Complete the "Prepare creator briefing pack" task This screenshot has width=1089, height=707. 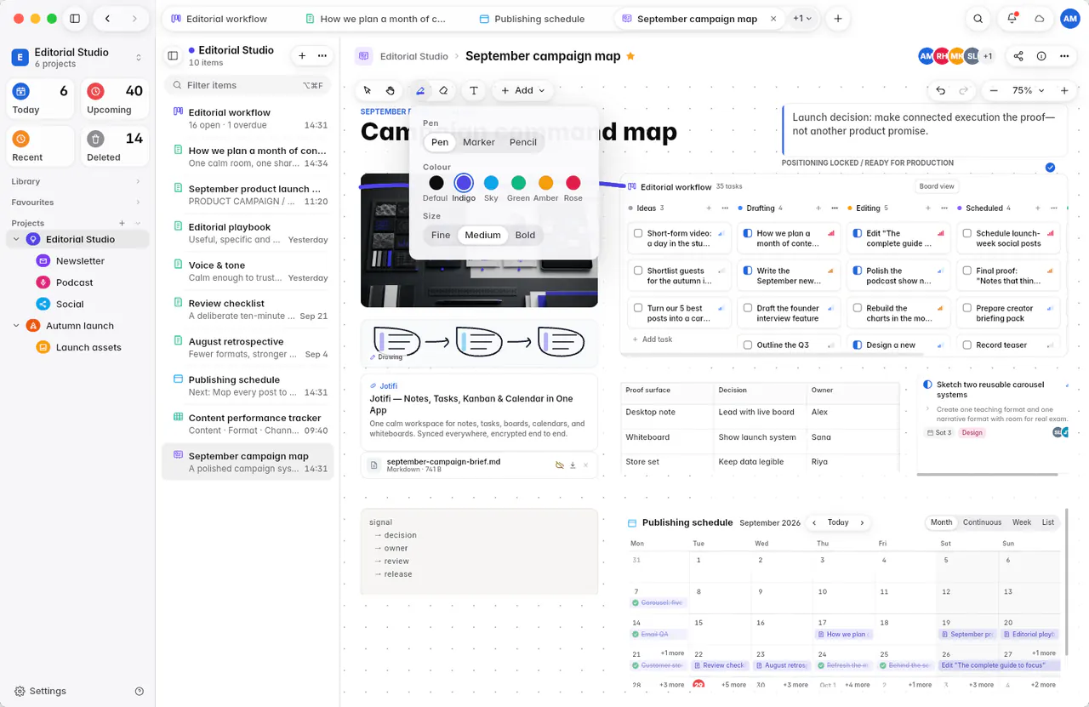click(x=966, y=308)
